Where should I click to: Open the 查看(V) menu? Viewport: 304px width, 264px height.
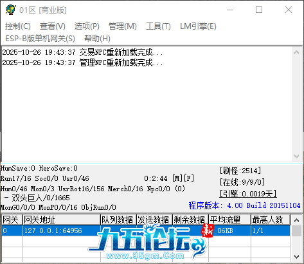(53, 26)
